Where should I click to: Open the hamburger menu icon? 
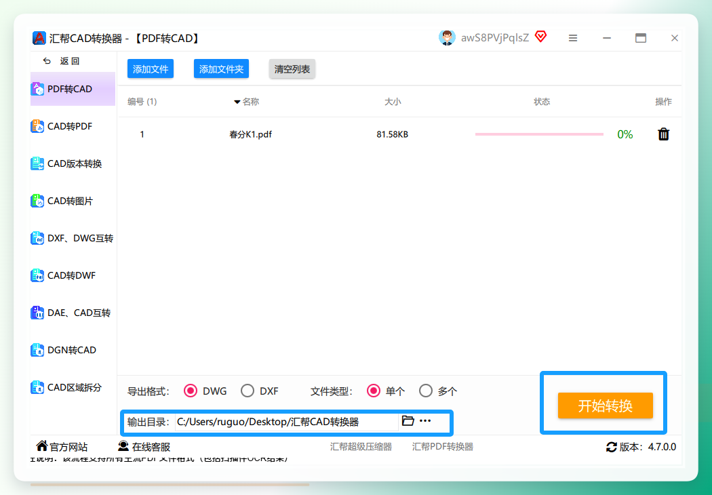(x=573, y=38)
